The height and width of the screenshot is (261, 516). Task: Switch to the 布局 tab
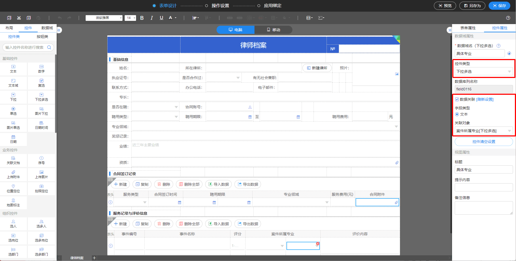(x=9, y=28)
